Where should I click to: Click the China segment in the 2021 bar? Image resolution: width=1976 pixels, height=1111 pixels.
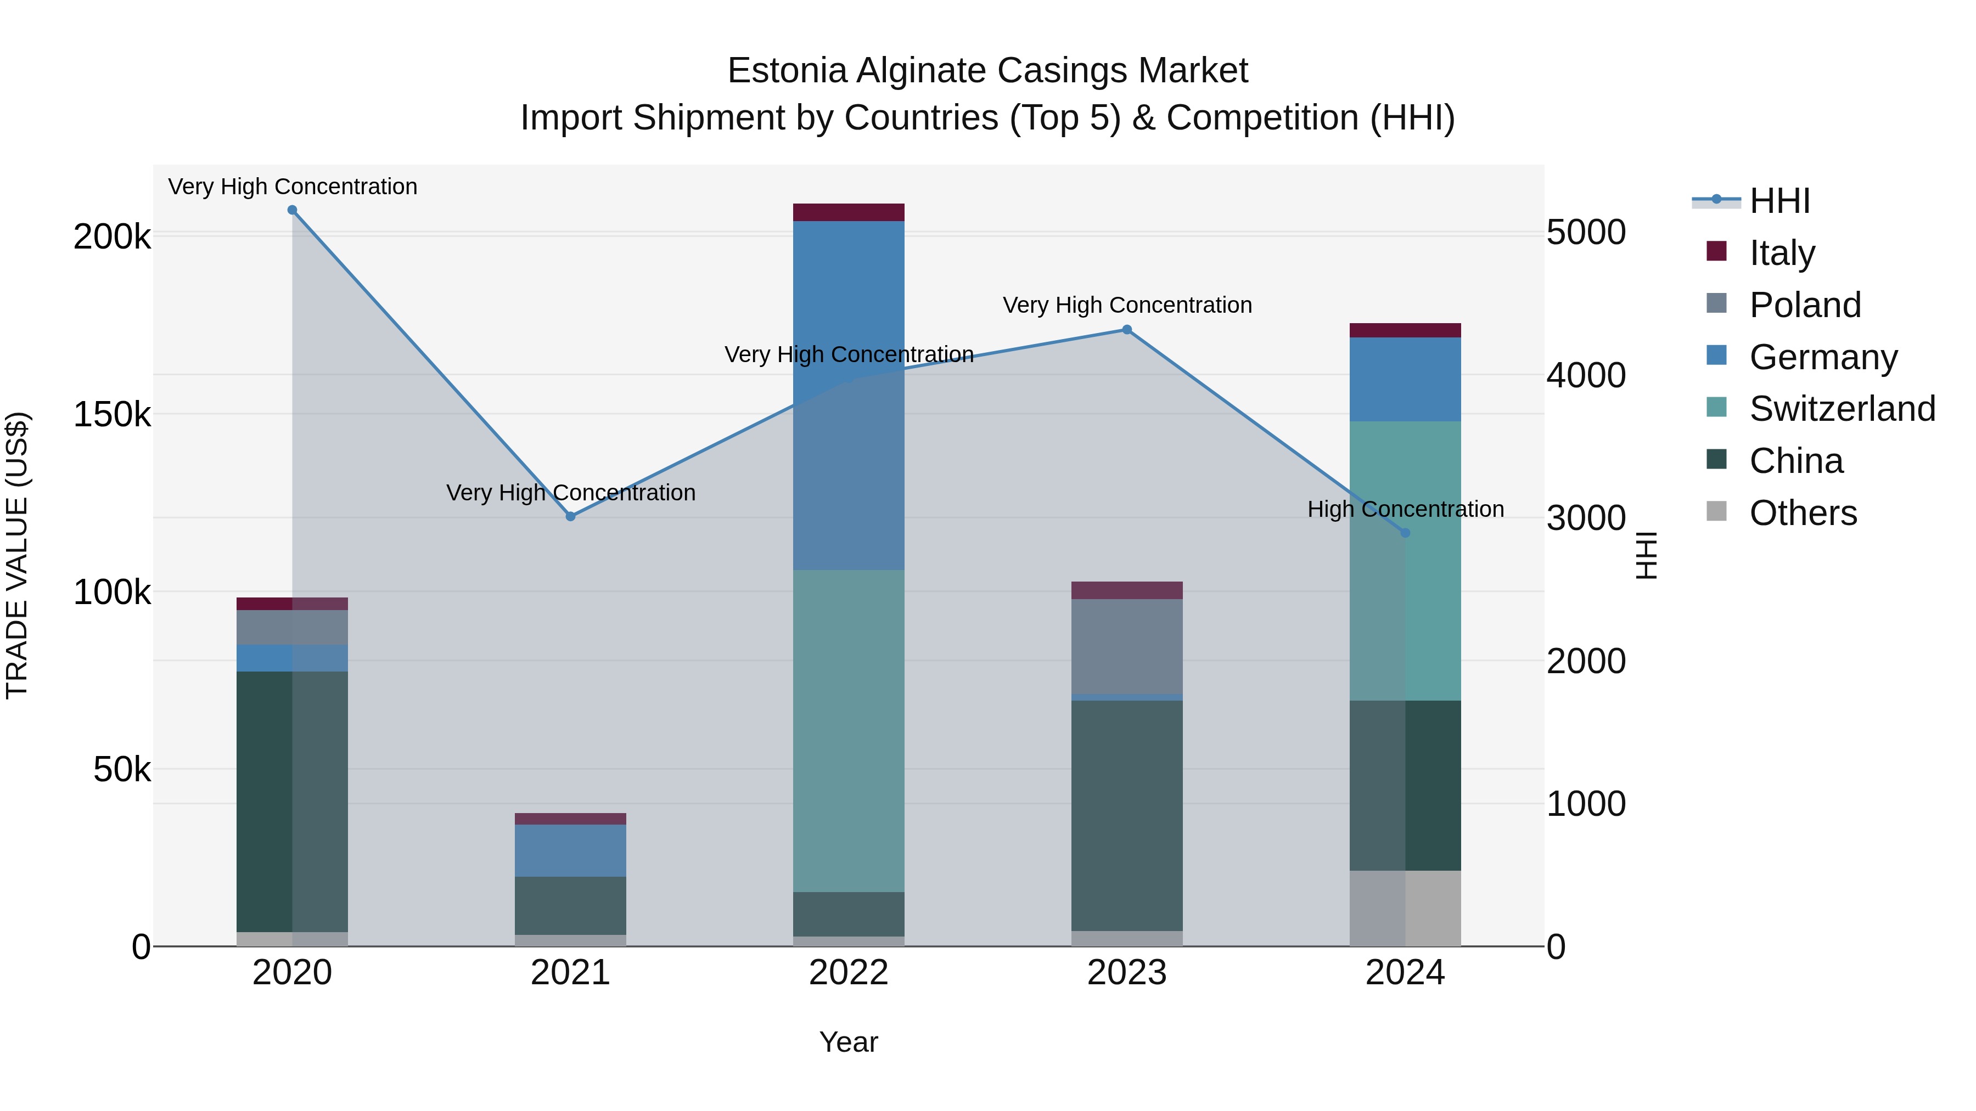[571, 906]
